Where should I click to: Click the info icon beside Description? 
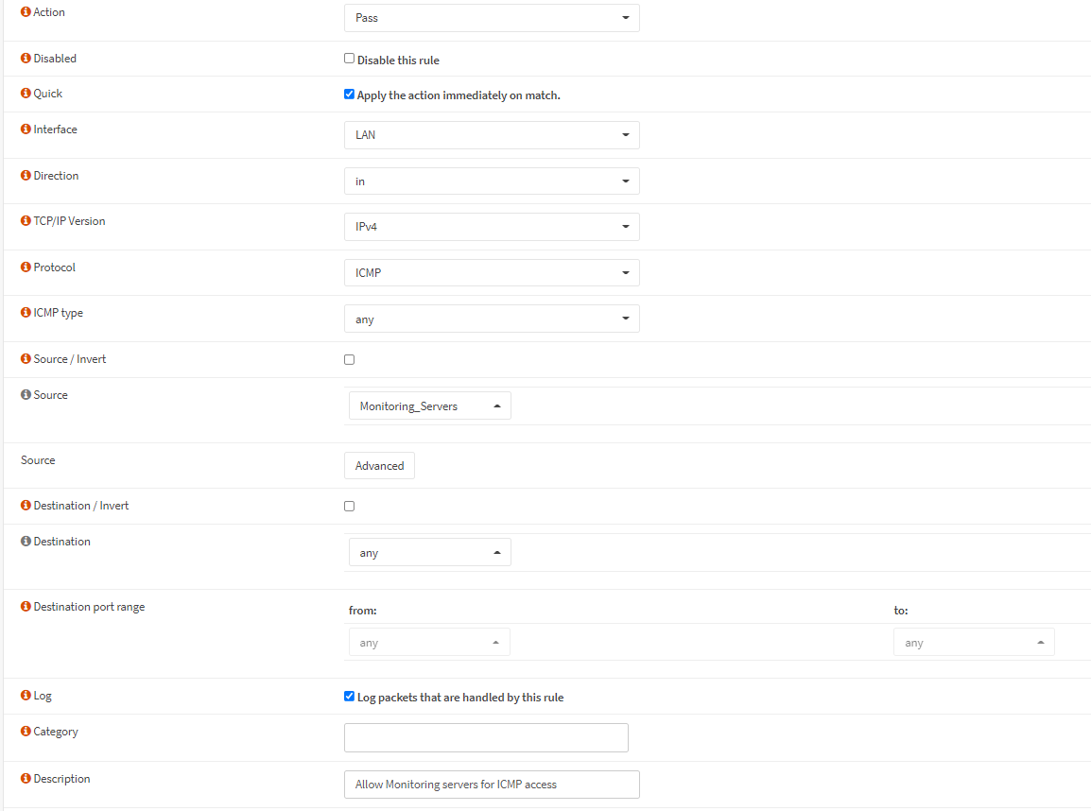coord(26,778)
